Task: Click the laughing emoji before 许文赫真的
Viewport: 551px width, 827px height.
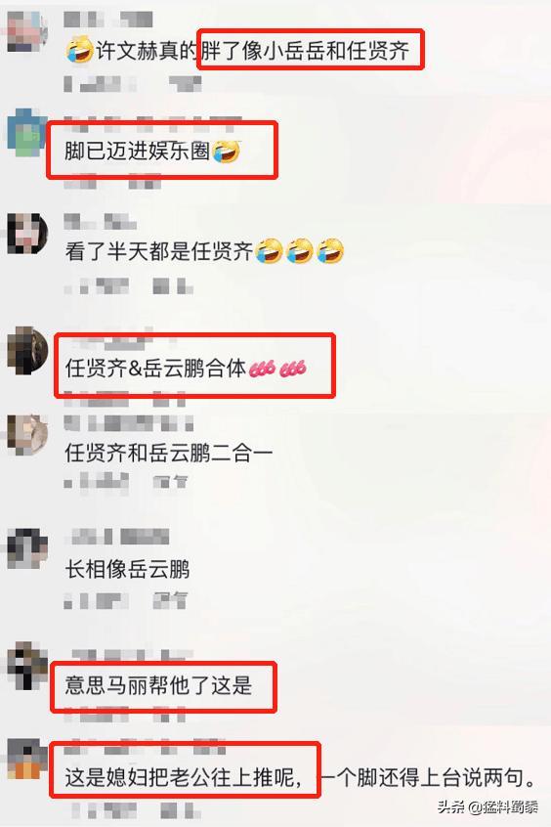Action: coord(79,51)
